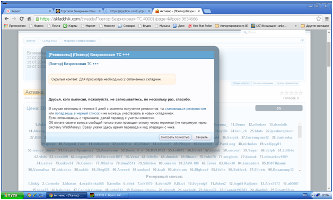Open the Музыка bookmark
The image size is (333, 200).
(162, 26)
